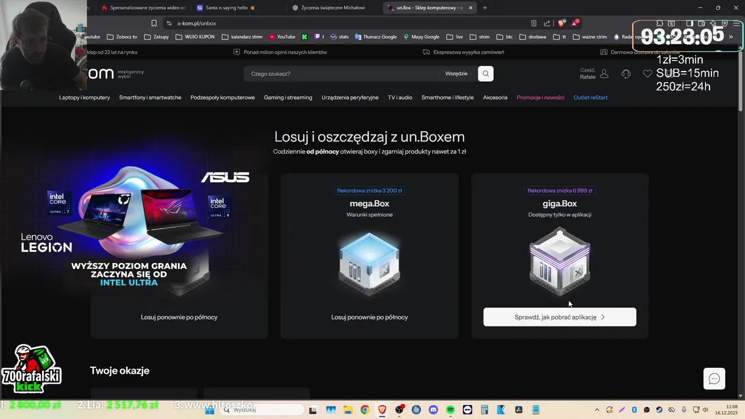Viewport: 745px width, 419px height.
Task: Open Zakupy bookmark folder
Action: tap(157, 37)
